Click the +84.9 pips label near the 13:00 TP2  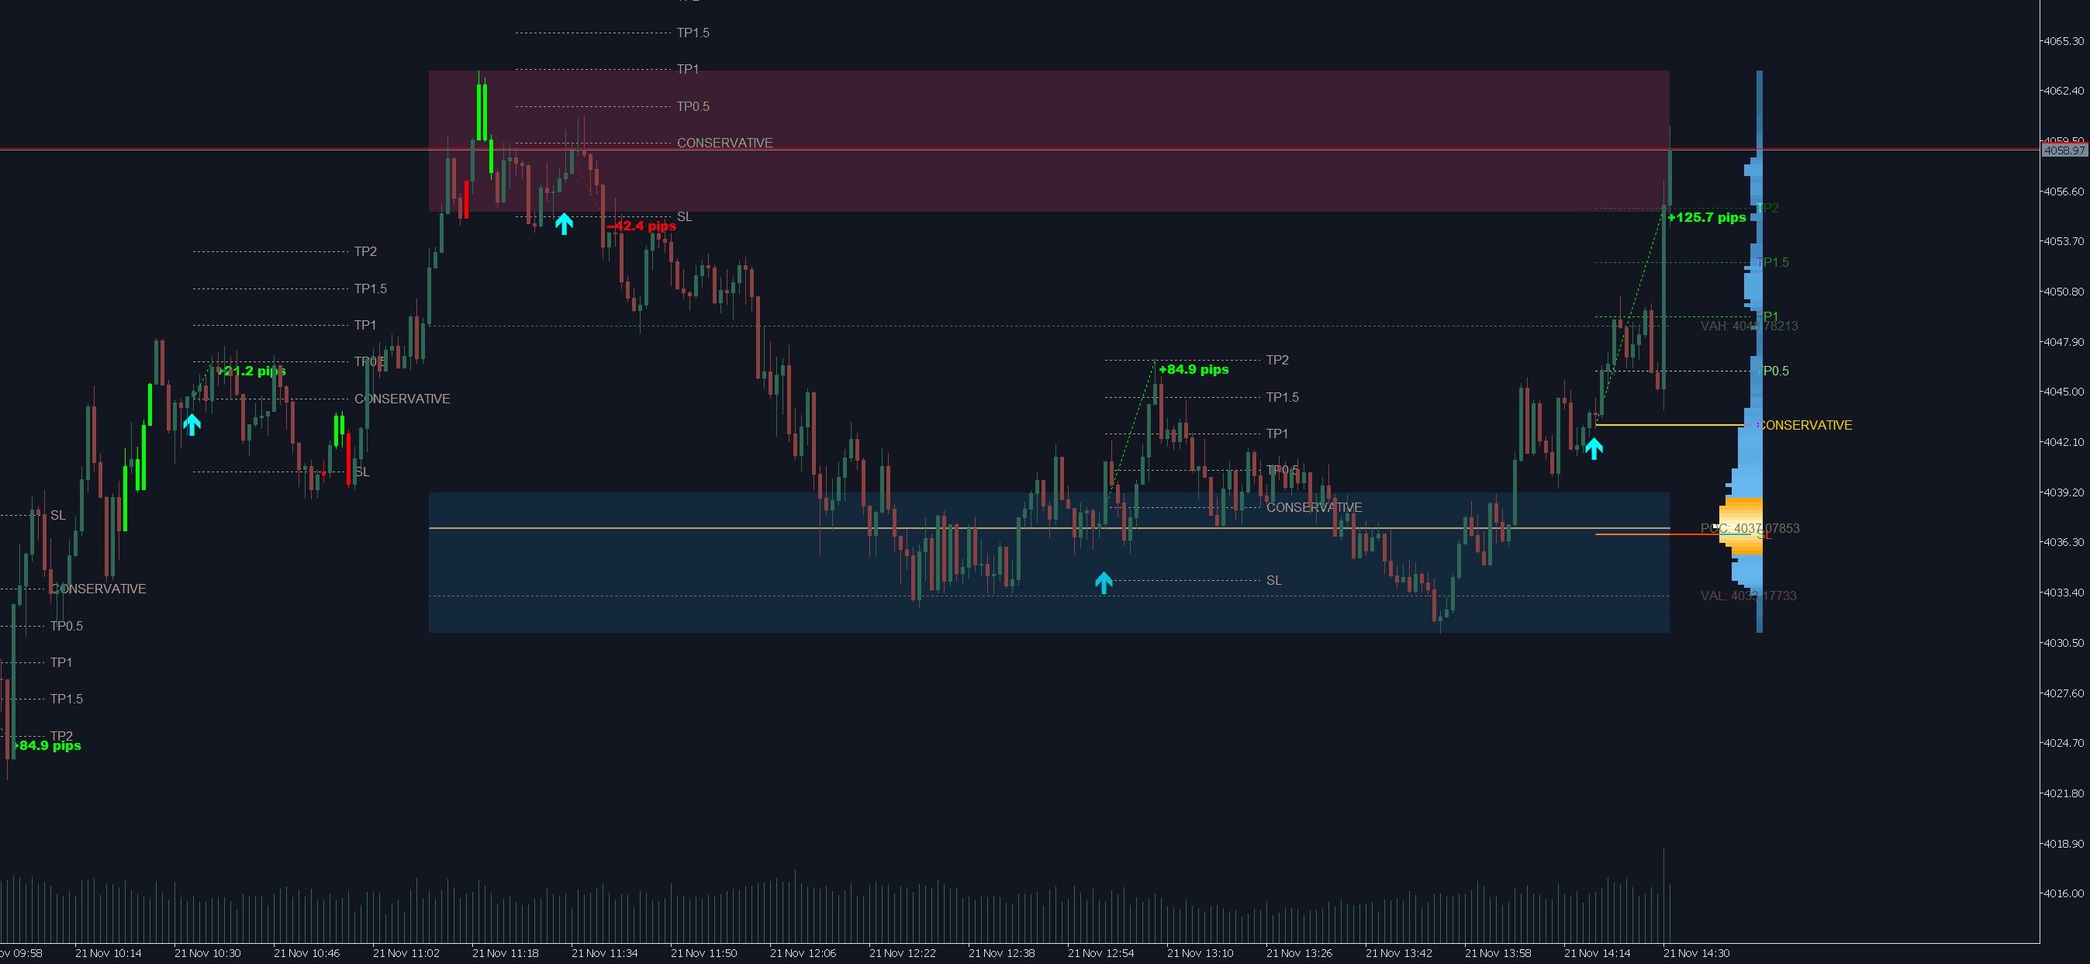coord(1193,369)
